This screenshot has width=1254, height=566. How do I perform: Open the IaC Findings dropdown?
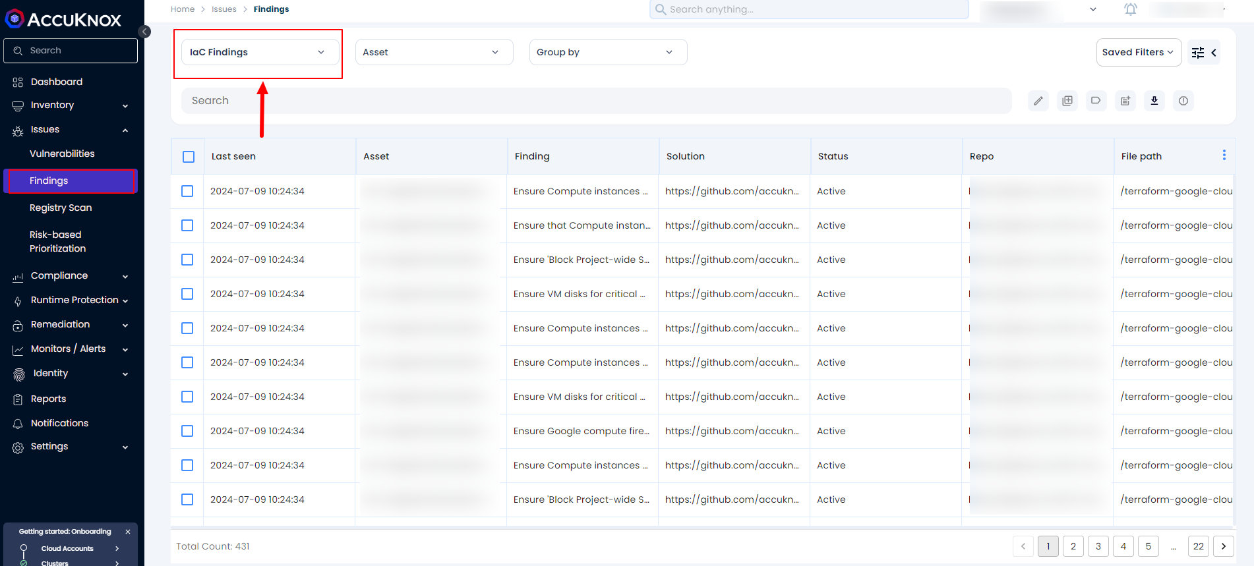coord(260,52)
